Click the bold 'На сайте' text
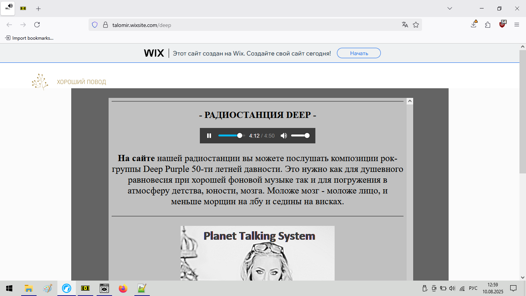Image resolution: width=526 pixels, height=296 pixels. click(136, 158)
